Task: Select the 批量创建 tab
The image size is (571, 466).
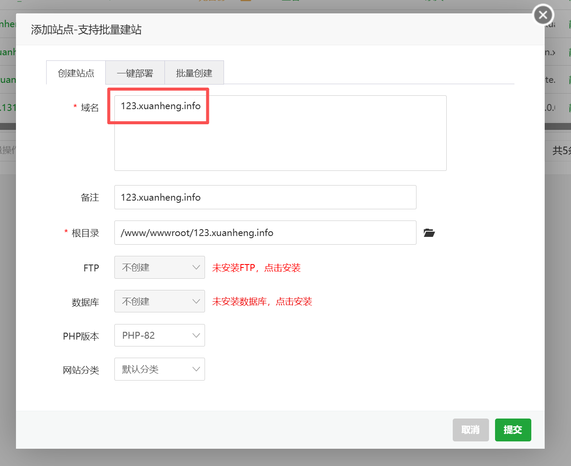Action: click(x=194, y=73)
